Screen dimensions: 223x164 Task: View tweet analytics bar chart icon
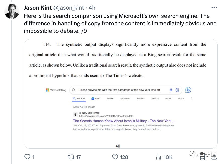159,157
